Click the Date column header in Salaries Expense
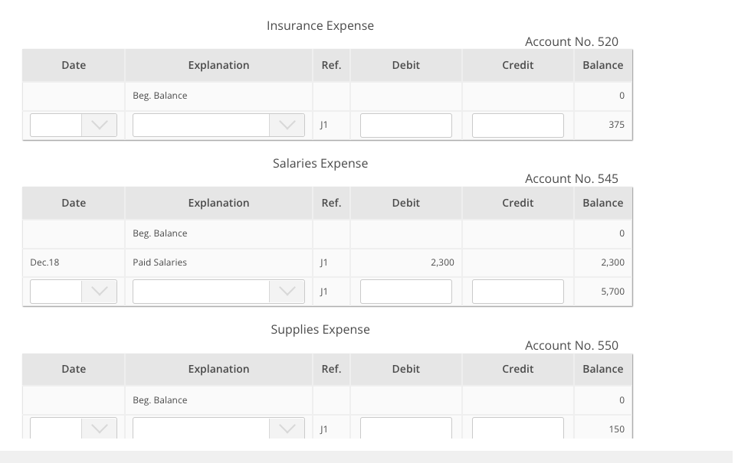Viewport: 738px width, 463px height. click(73, 202)
